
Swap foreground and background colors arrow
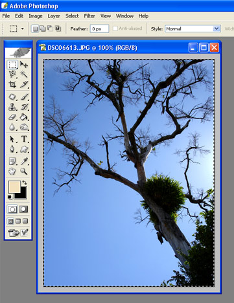coord(25,183)
